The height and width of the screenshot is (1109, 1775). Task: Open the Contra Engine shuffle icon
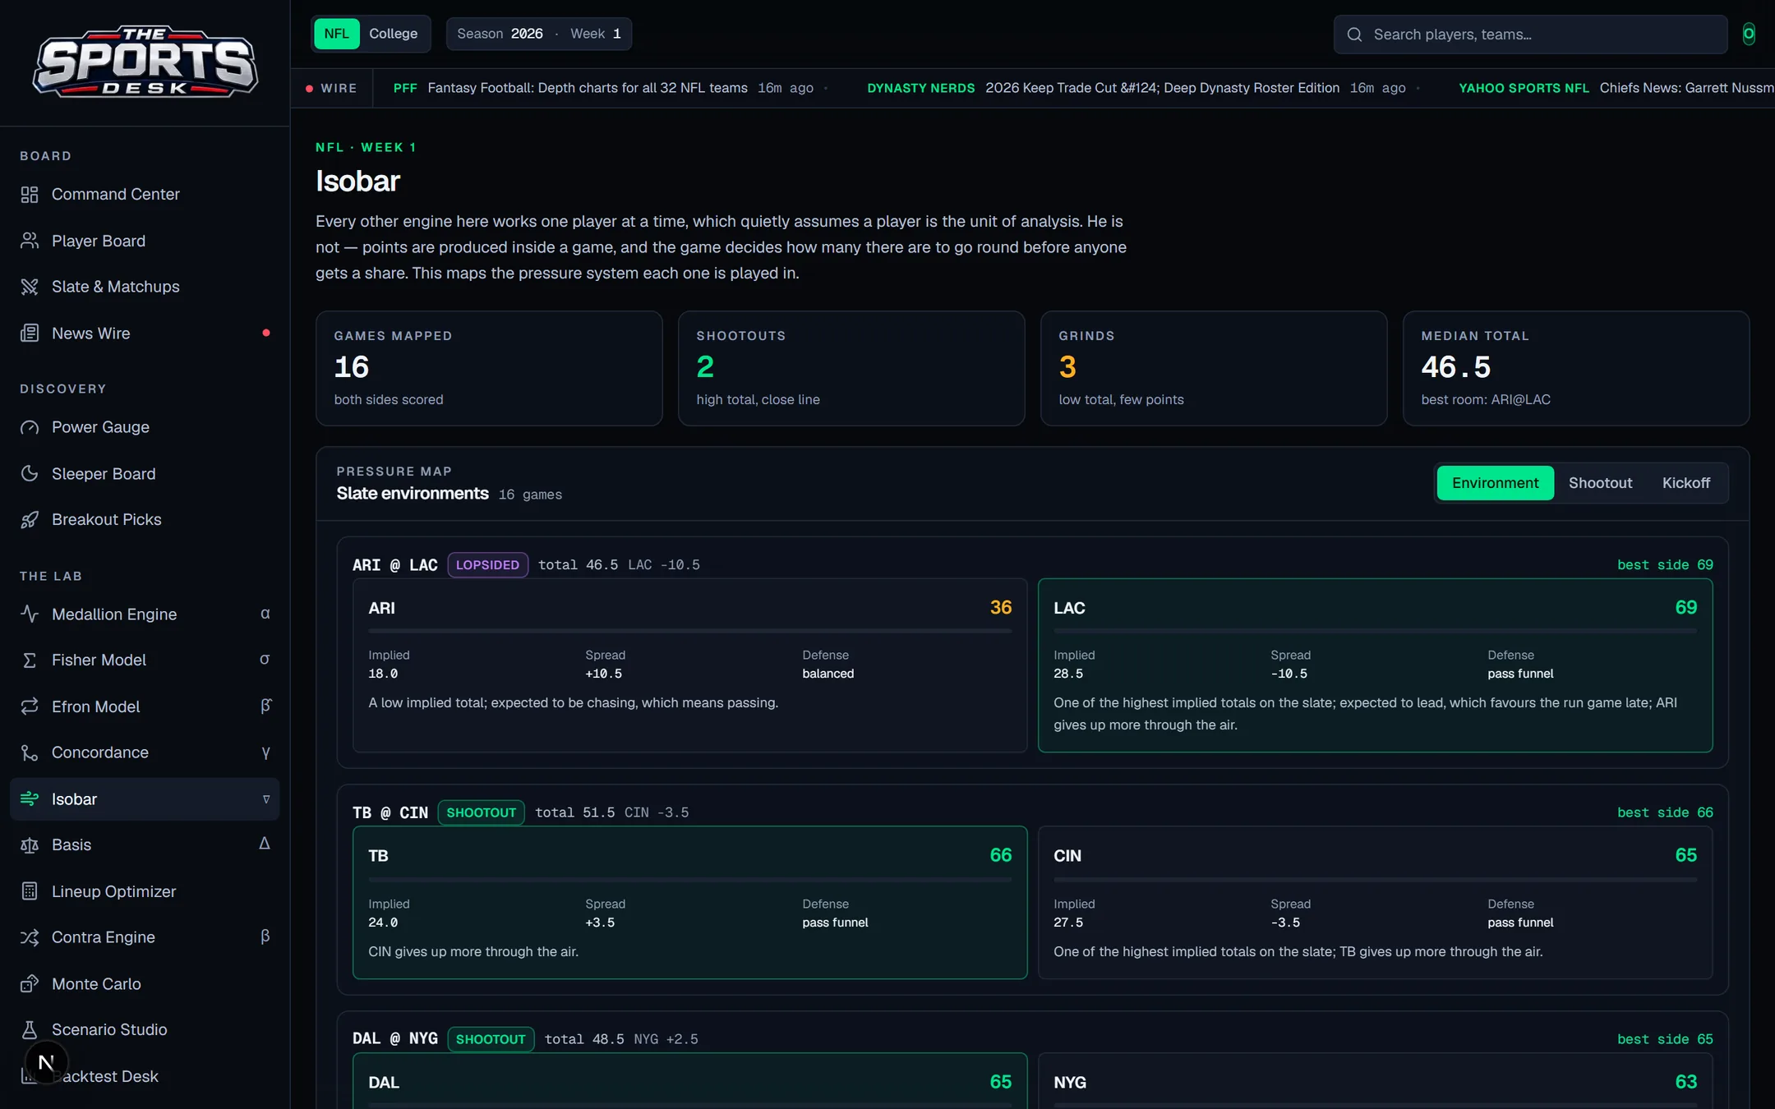30,937
